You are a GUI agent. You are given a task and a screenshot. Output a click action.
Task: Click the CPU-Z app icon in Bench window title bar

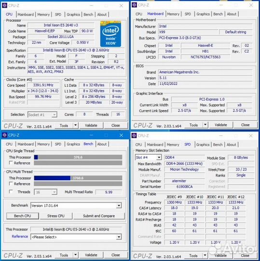(4, 135)
